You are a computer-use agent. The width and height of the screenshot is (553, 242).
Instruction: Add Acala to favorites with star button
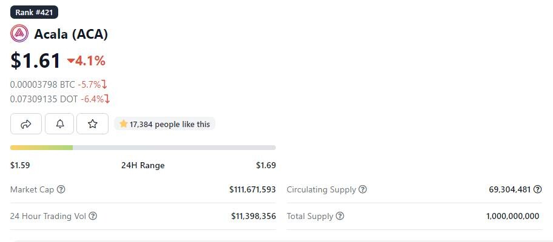[92, 124]
